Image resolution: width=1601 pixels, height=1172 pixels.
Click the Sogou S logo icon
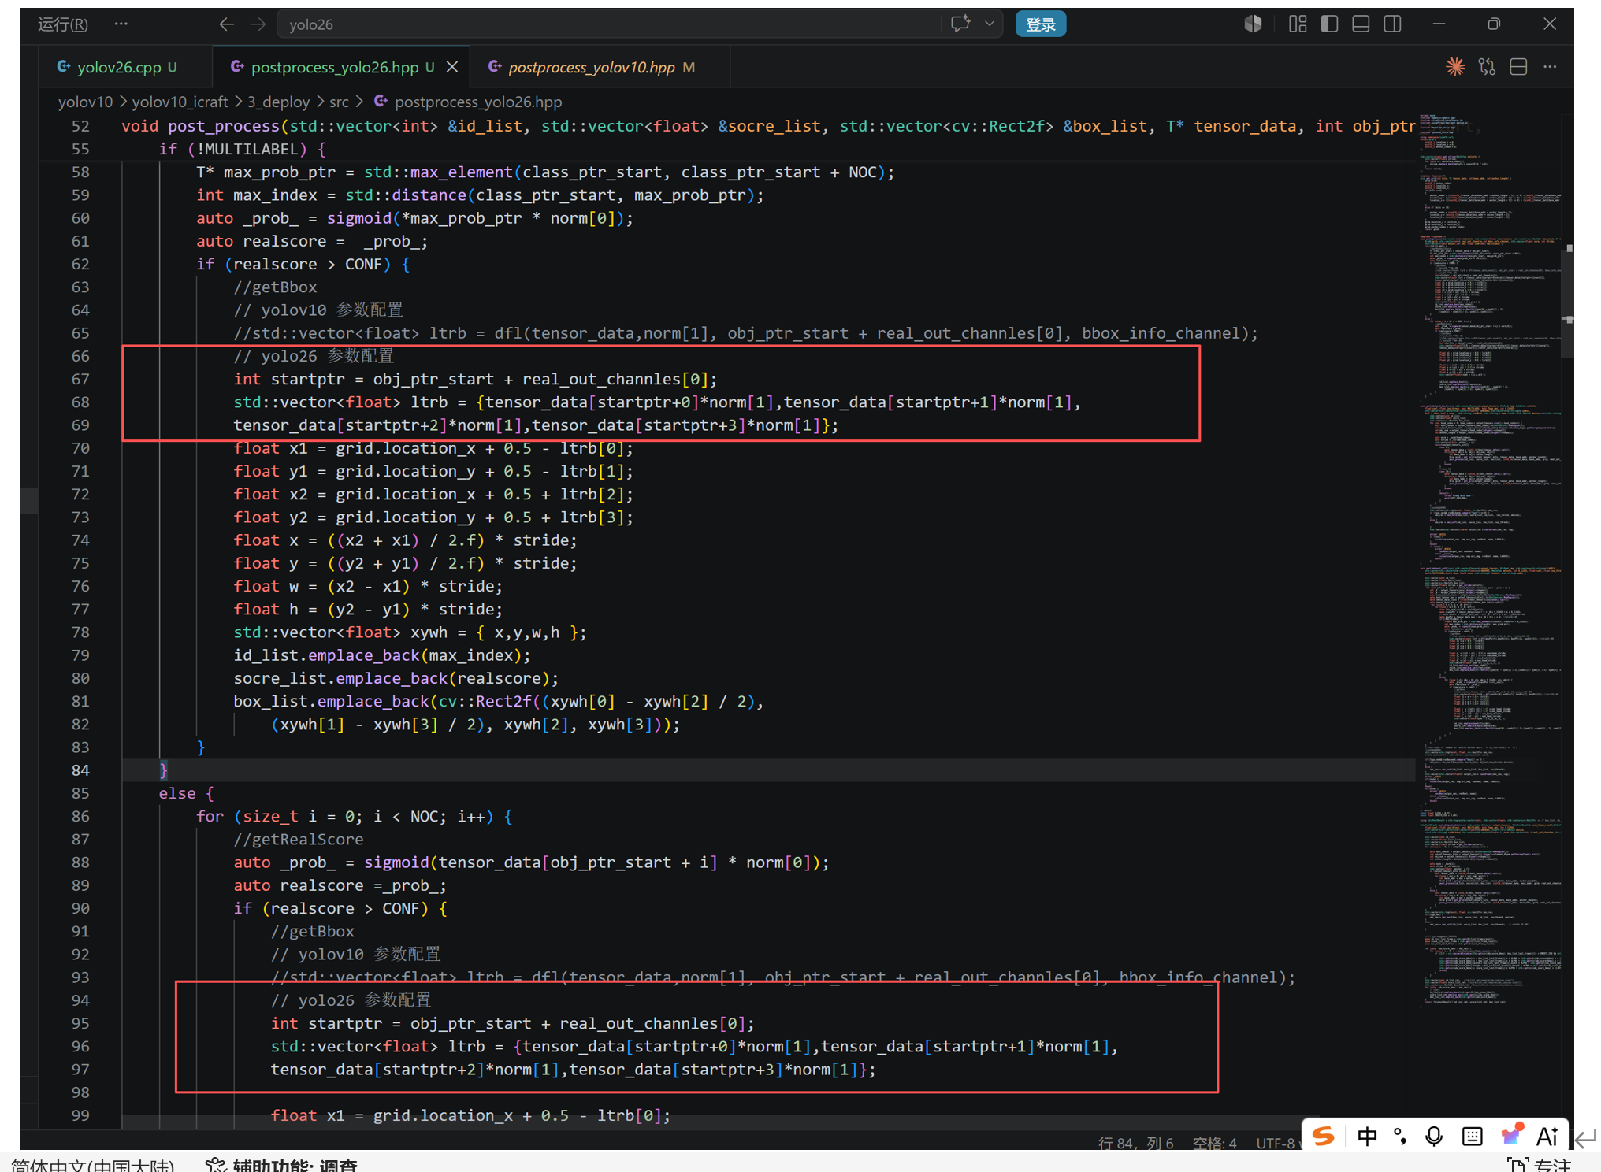coord(1323,1136)
